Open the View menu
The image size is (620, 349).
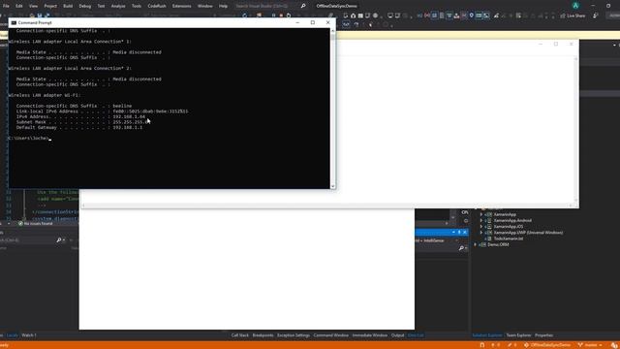tap(33, 6)
